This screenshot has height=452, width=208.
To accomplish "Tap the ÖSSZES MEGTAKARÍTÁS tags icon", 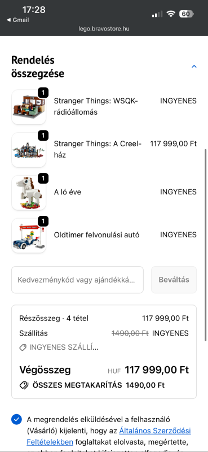I will [x=24, y=385].
